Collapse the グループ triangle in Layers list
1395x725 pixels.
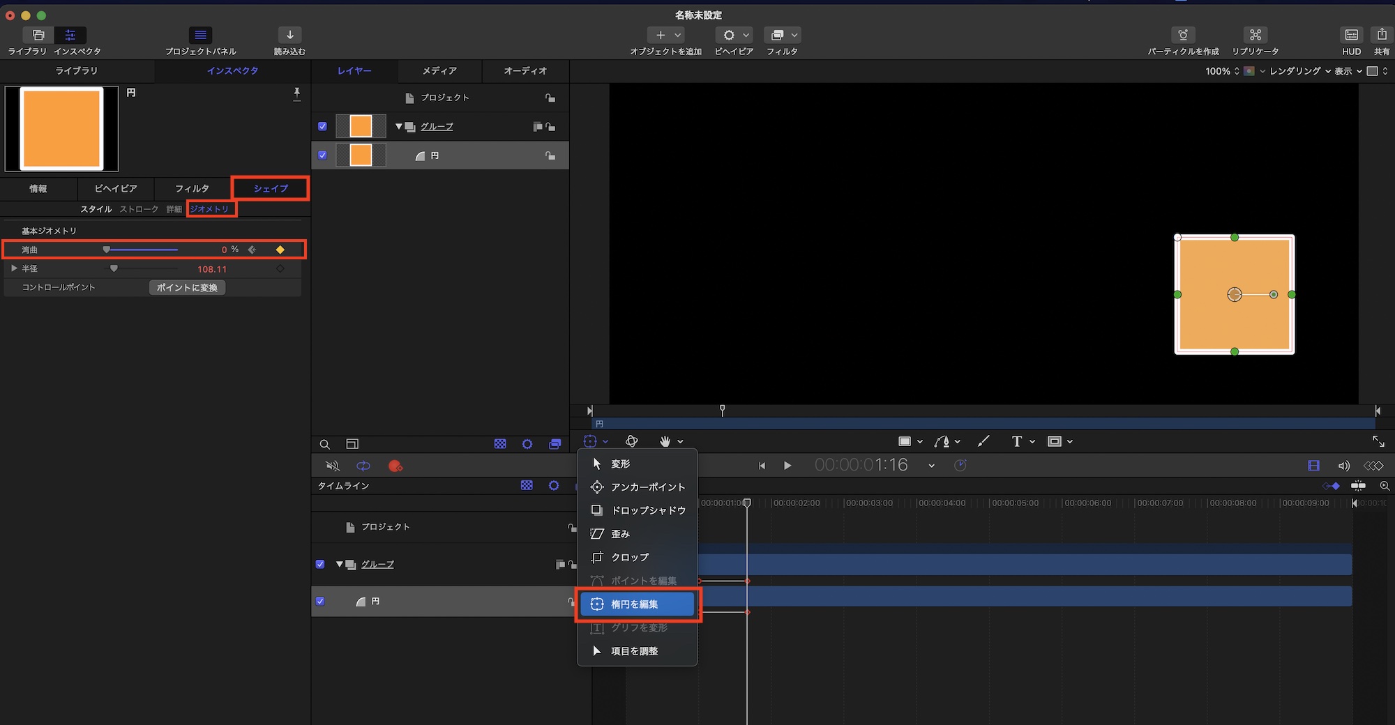398,127
